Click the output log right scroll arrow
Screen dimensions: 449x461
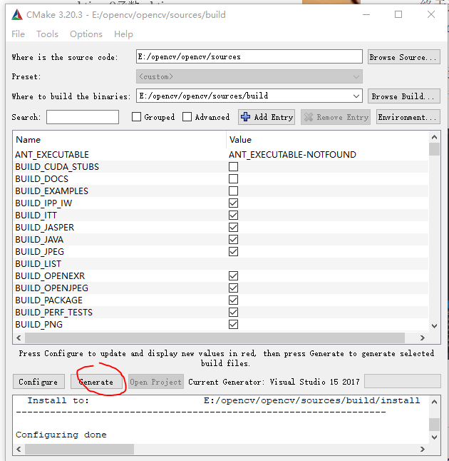[423, 450]
